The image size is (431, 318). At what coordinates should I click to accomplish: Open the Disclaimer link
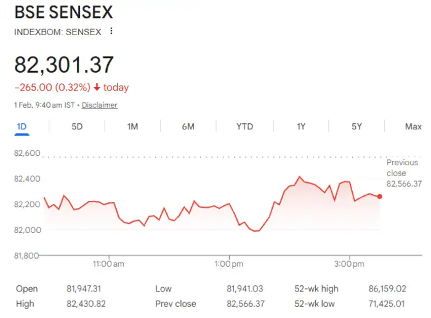(x=99, y=105)
